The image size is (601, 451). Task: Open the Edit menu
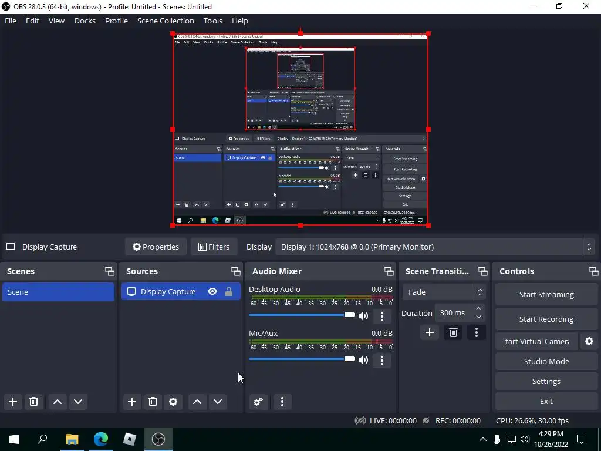click(33, 21)
